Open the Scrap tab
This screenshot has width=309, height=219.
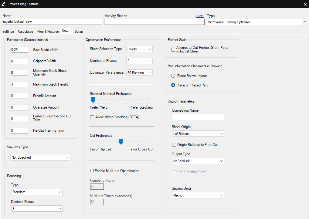click(79, 32)
